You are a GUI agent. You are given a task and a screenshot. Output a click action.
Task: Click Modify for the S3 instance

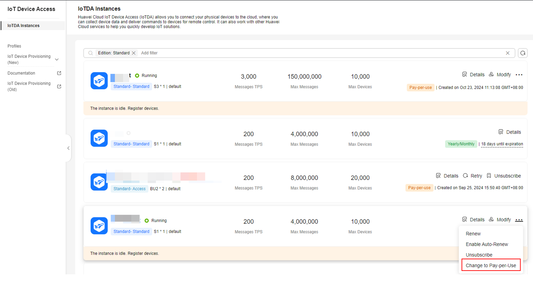point(500,75)
